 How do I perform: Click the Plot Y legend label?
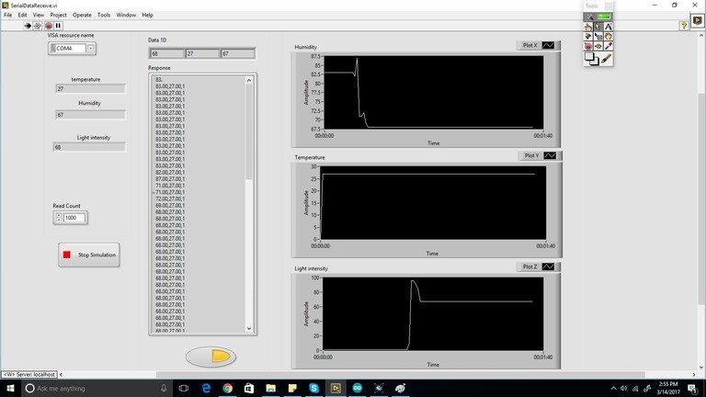[531, 155]
